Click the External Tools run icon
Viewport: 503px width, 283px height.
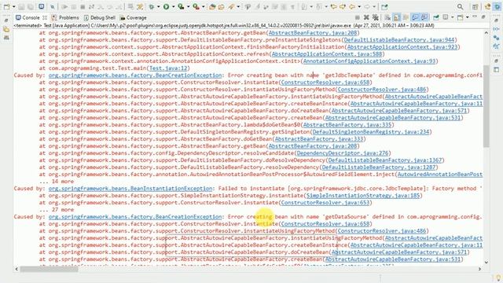[x=196, y=7]
